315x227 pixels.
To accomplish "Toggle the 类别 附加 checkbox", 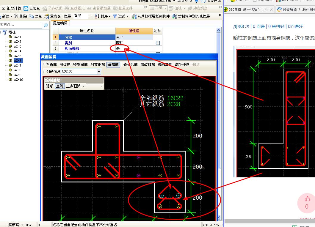I will [x=158, y=43].
